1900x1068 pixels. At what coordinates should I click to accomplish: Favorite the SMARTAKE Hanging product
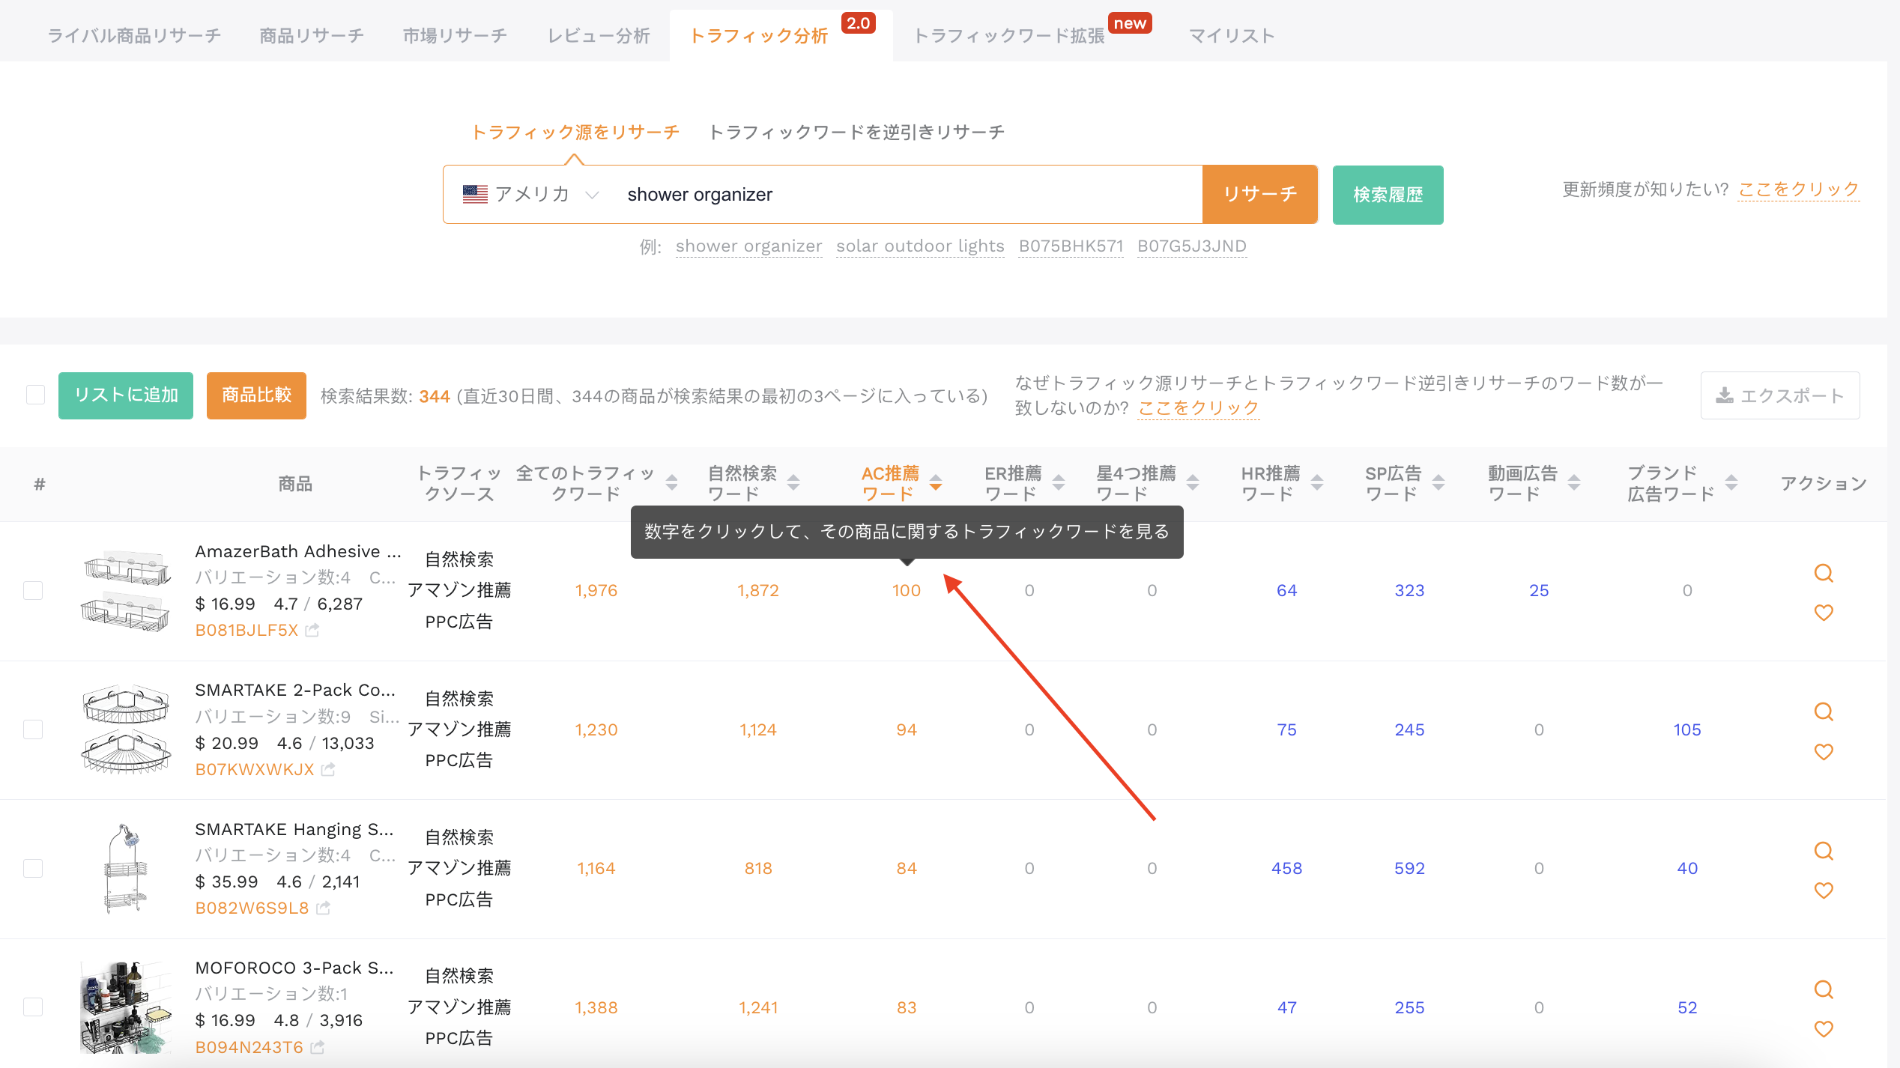[1824, 890]
